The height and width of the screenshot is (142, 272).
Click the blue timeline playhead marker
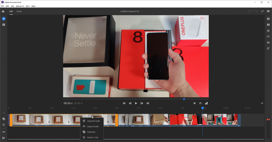[202, 108]
